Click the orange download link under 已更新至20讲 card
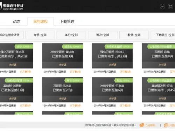The width and height of the screenshot is (175, 131). click(x=75, y=105)
